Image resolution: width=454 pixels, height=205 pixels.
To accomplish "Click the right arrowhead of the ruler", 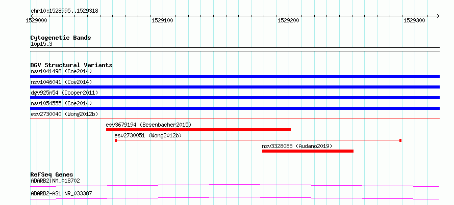I will [x=438, y=16].
